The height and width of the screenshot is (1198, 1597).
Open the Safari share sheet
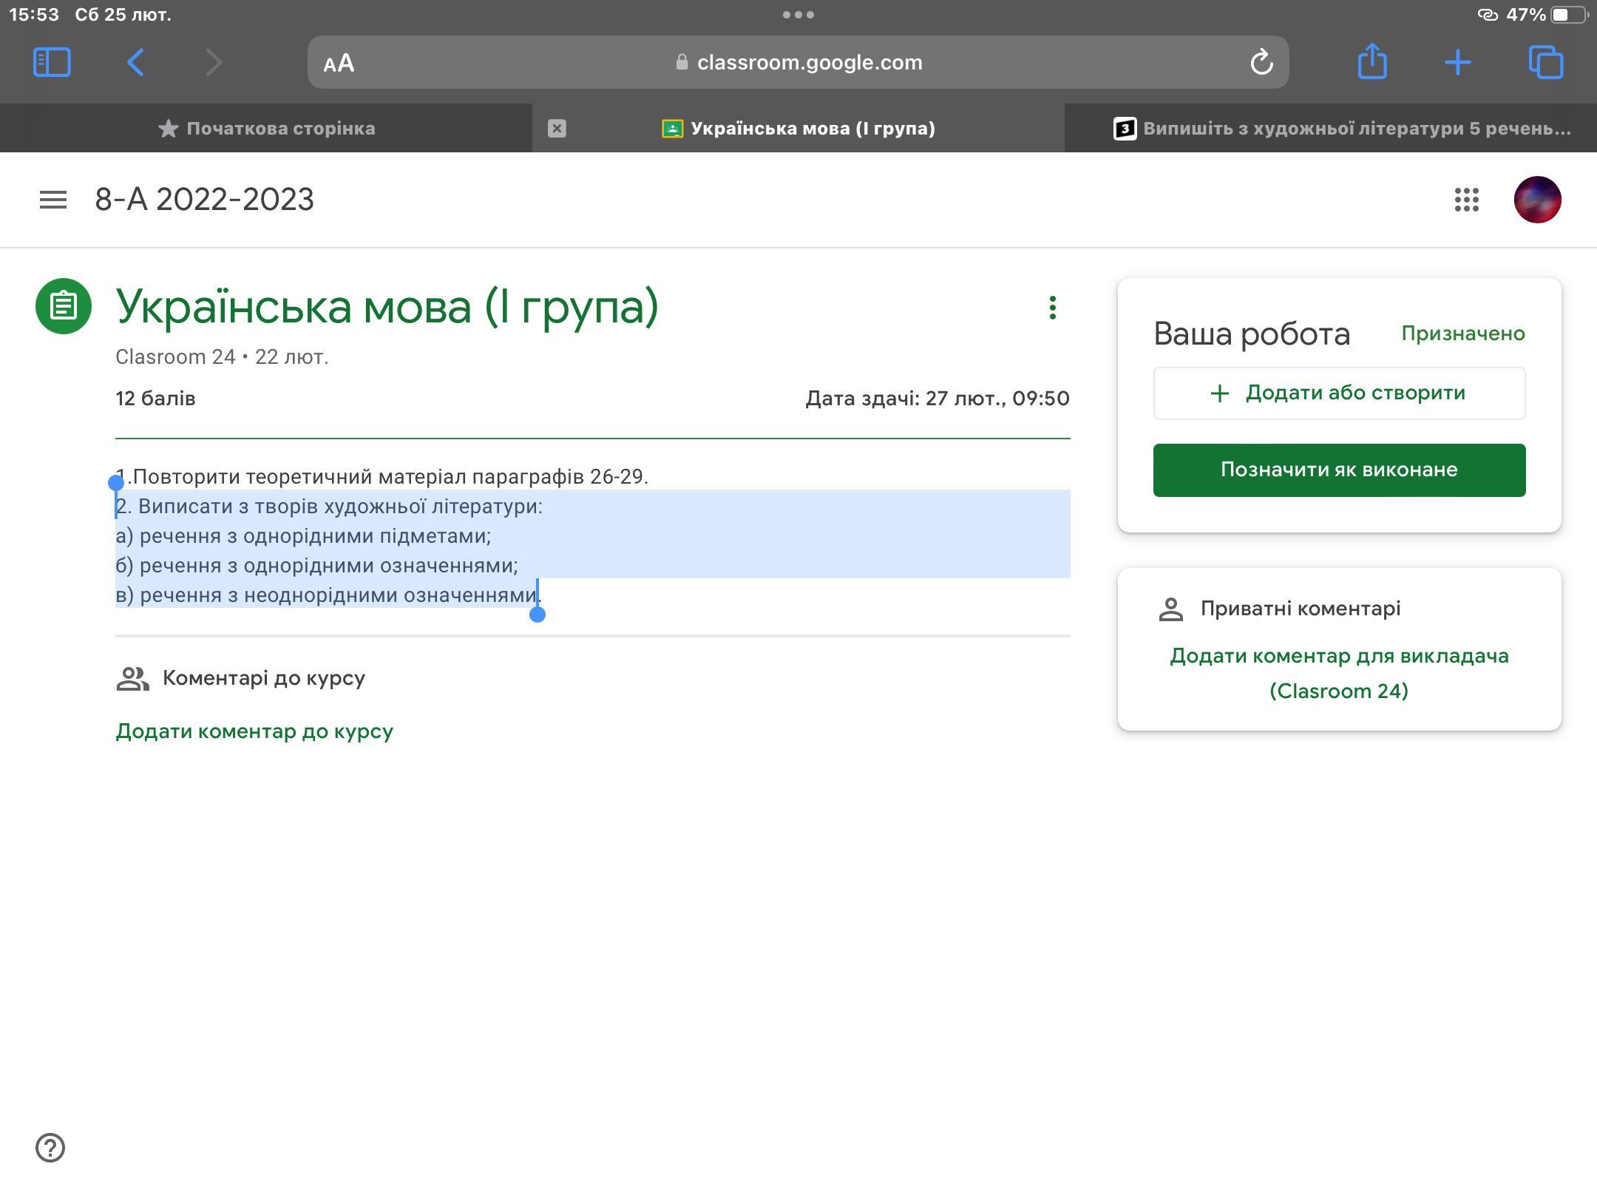[x=1372, y=61]
